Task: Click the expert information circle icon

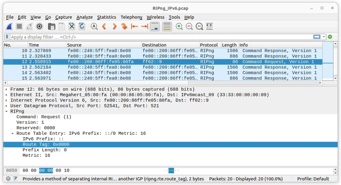Action: [x=8, y=179]
